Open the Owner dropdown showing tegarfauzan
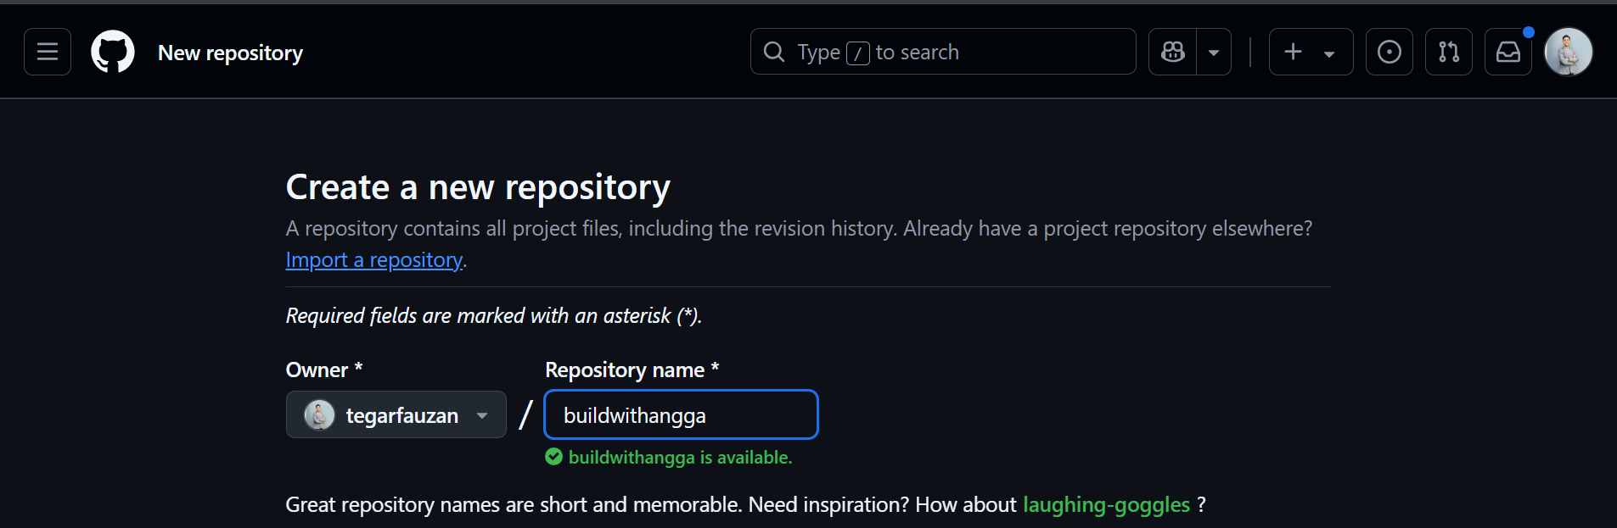The height and width of the screenshot is (528, 1617). pos(396,414)
